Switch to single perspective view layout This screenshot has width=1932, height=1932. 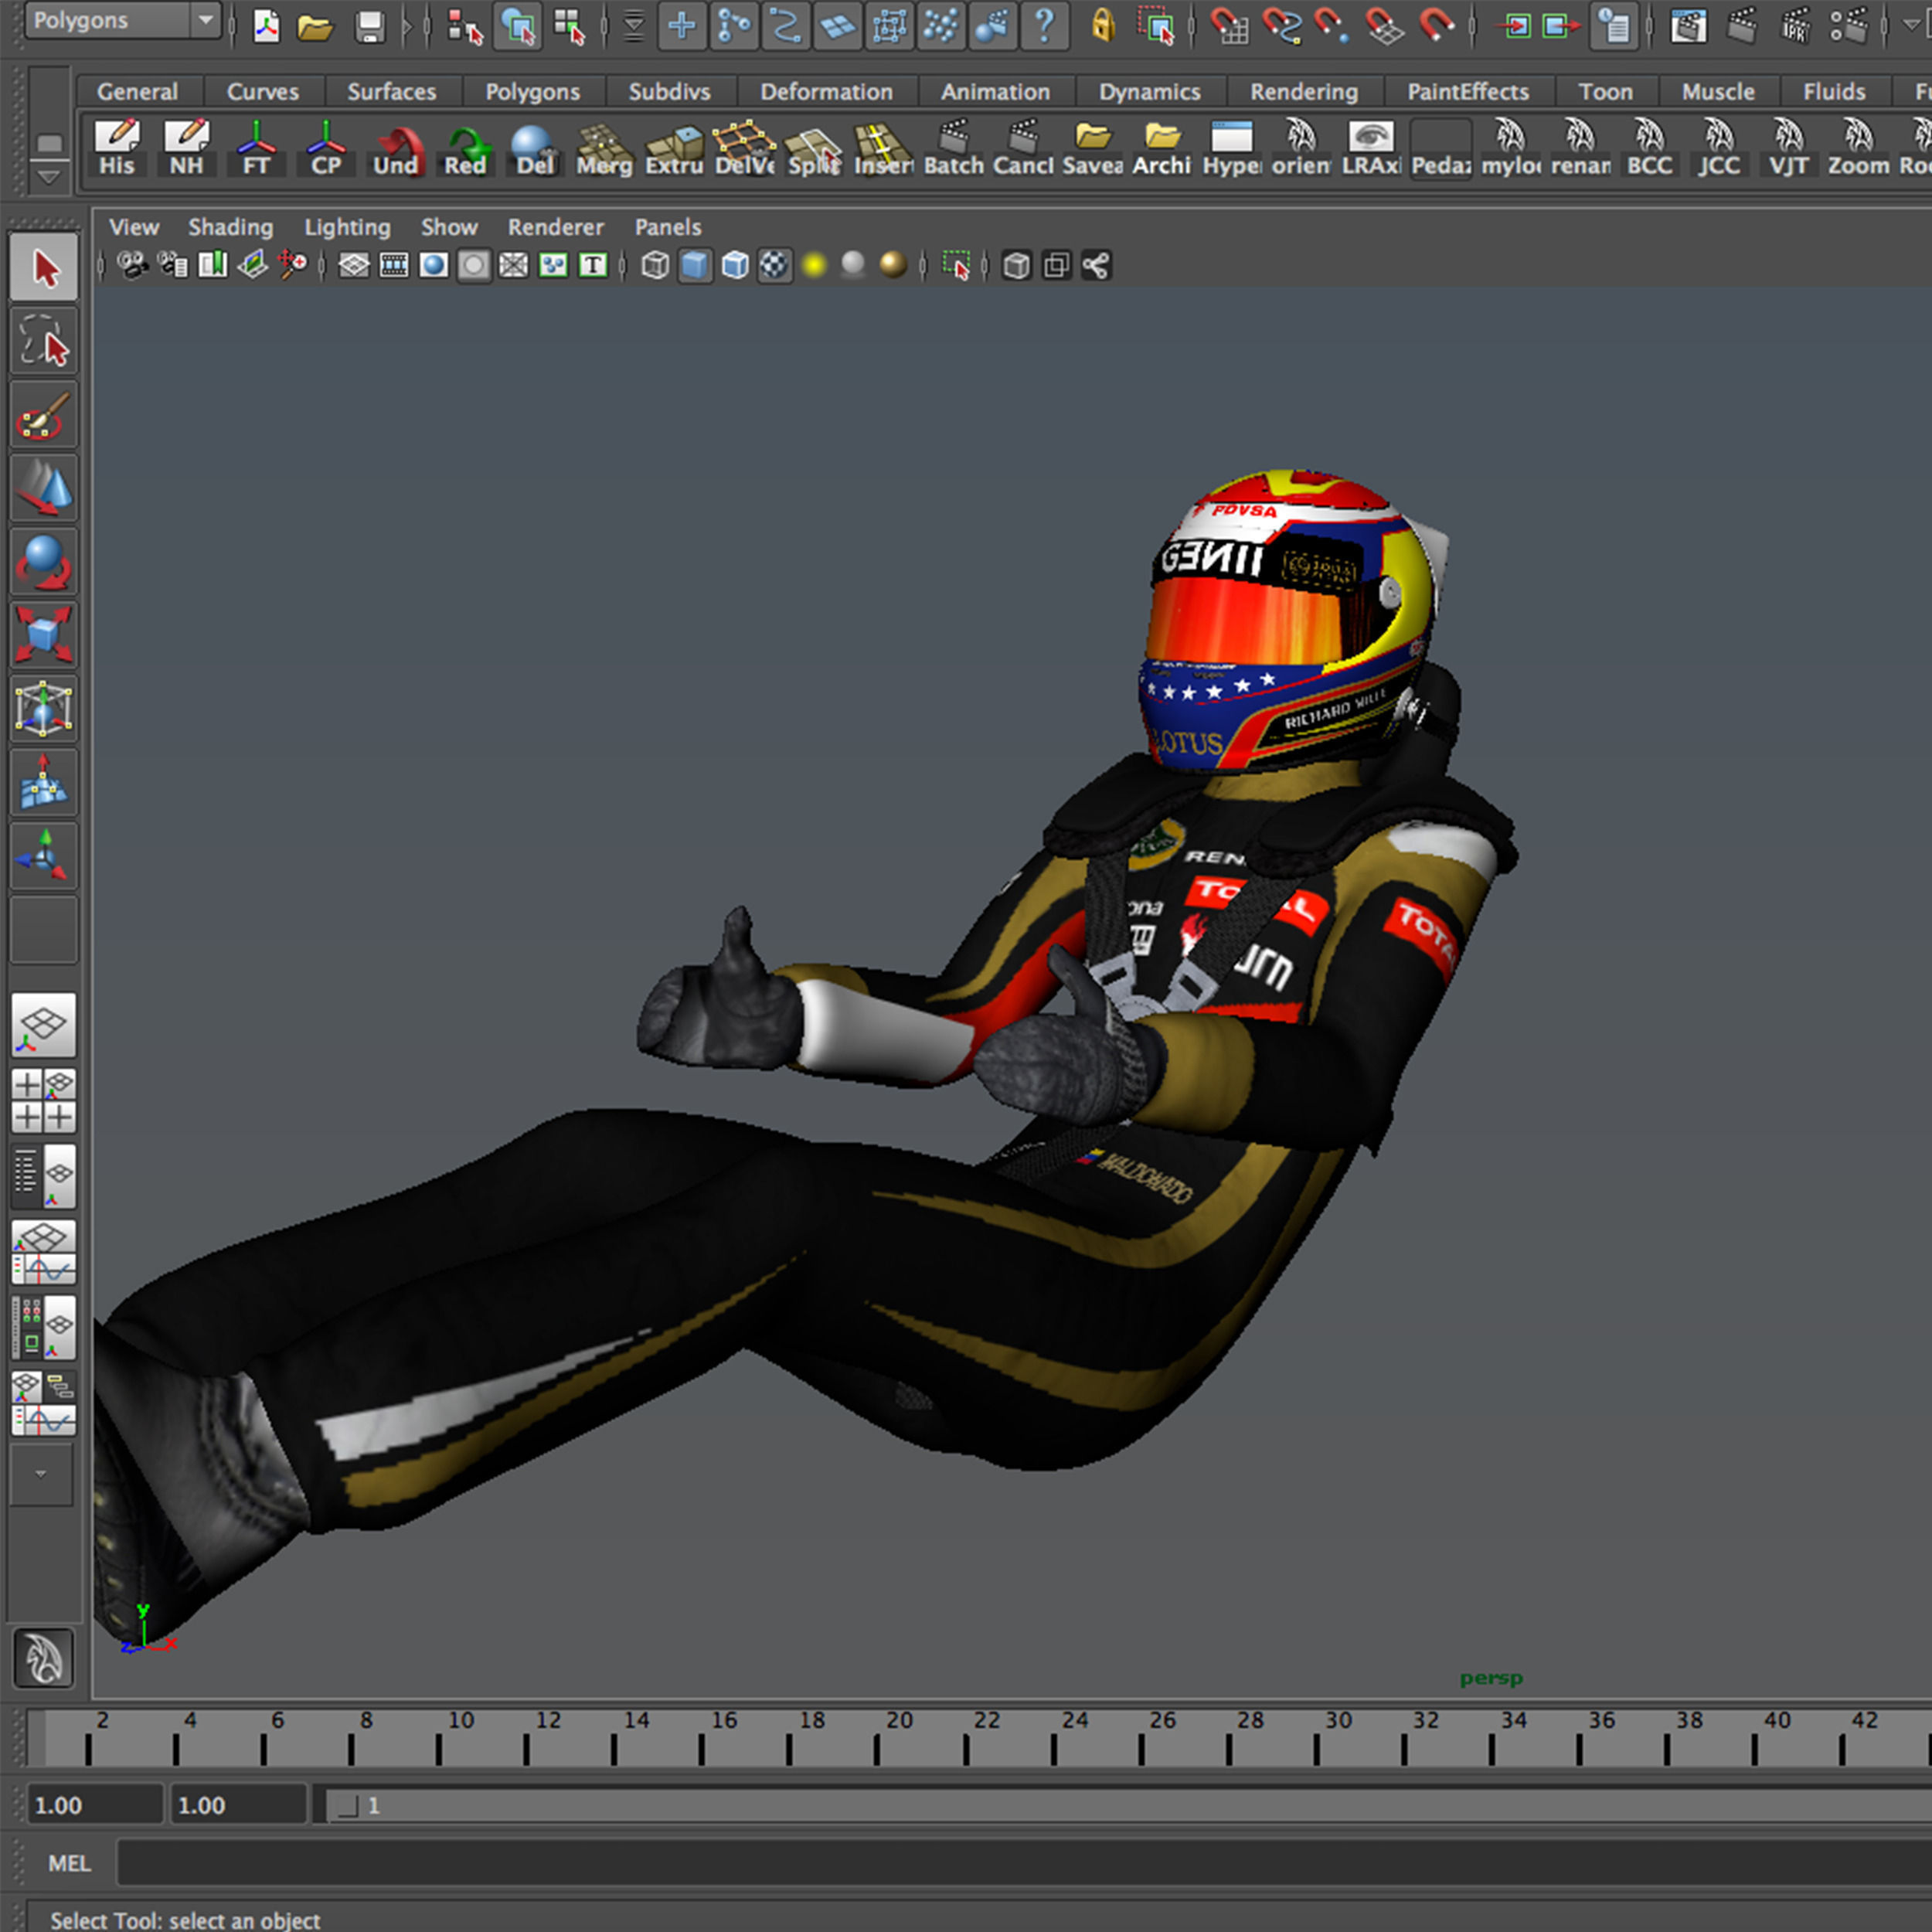click(x=44, y=1025)
